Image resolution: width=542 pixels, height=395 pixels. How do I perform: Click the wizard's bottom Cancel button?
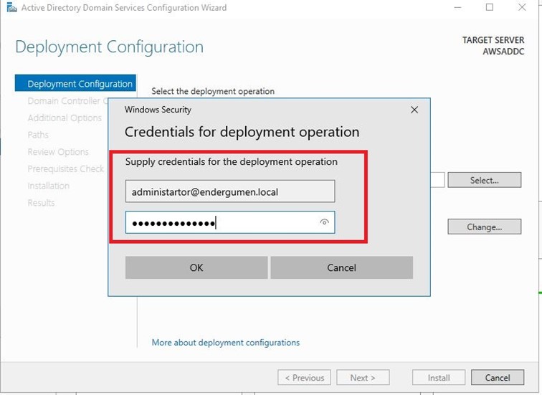pos(498,378)
